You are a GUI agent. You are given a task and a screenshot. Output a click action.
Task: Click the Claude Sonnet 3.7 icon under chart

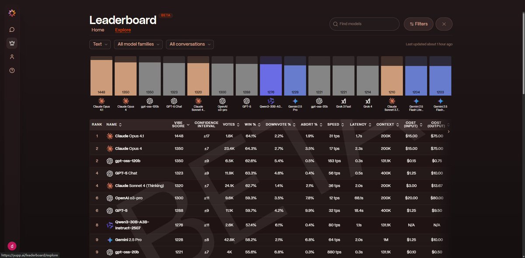click(x=392, y=101)
